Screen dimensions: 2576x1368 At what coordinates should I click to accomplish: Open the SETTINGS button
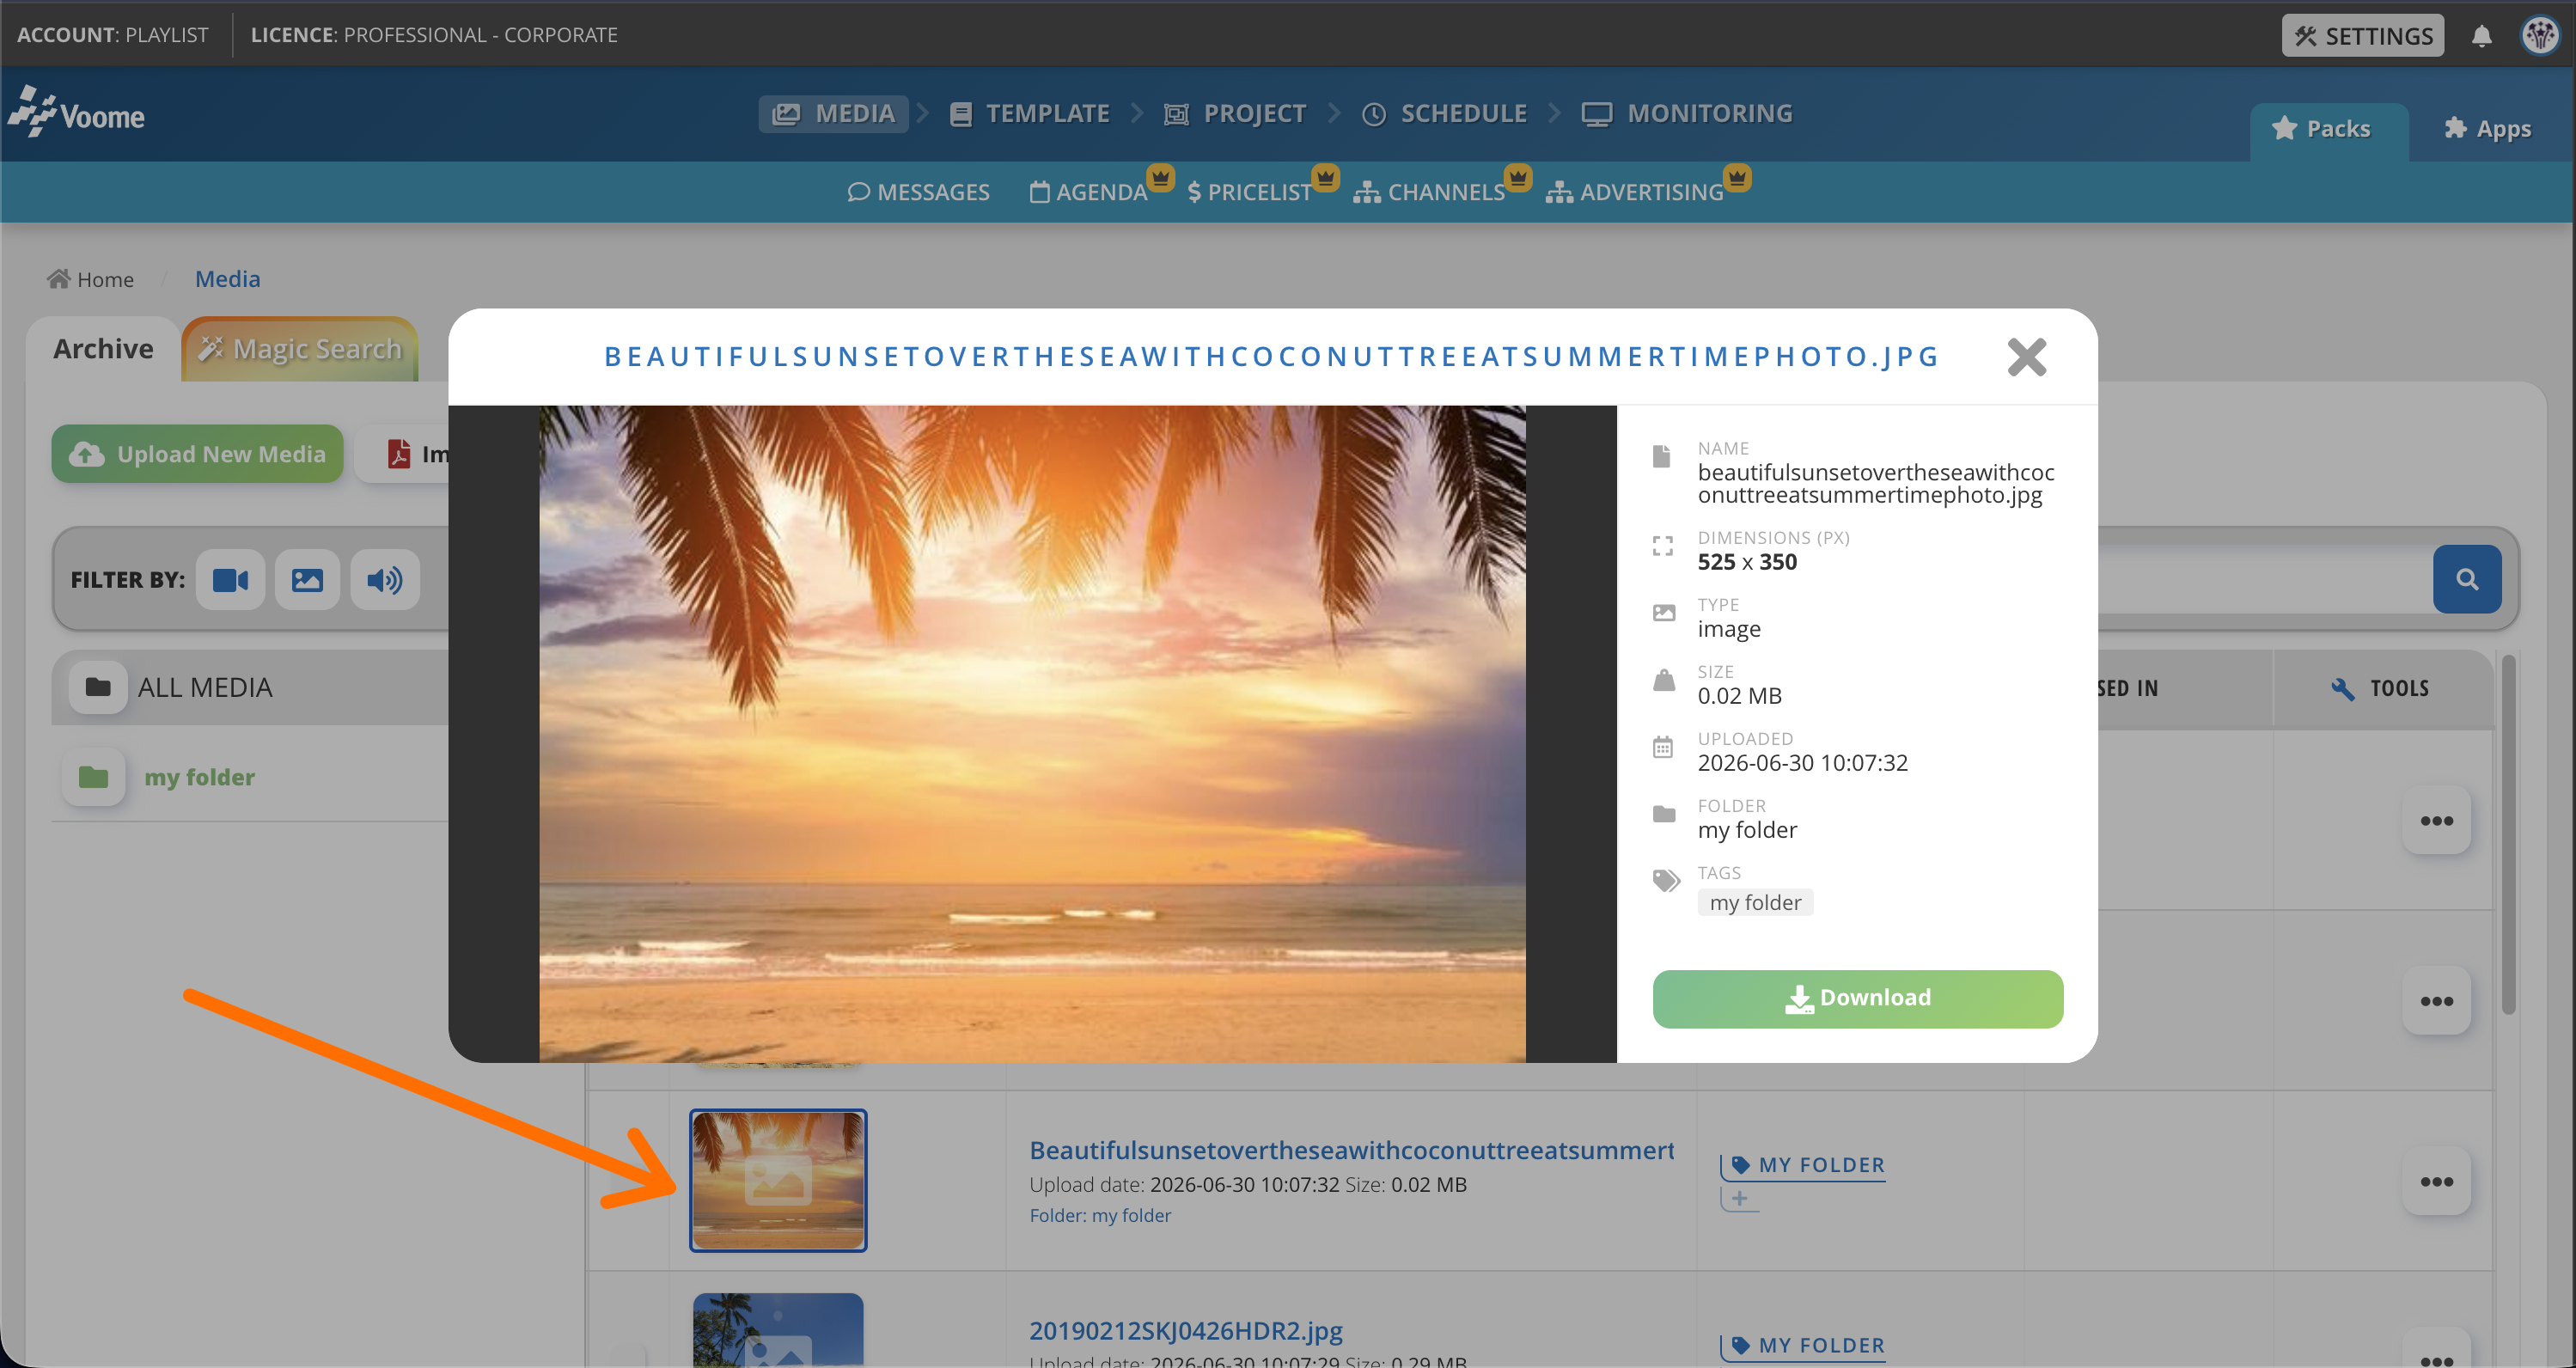(2362, 36)
